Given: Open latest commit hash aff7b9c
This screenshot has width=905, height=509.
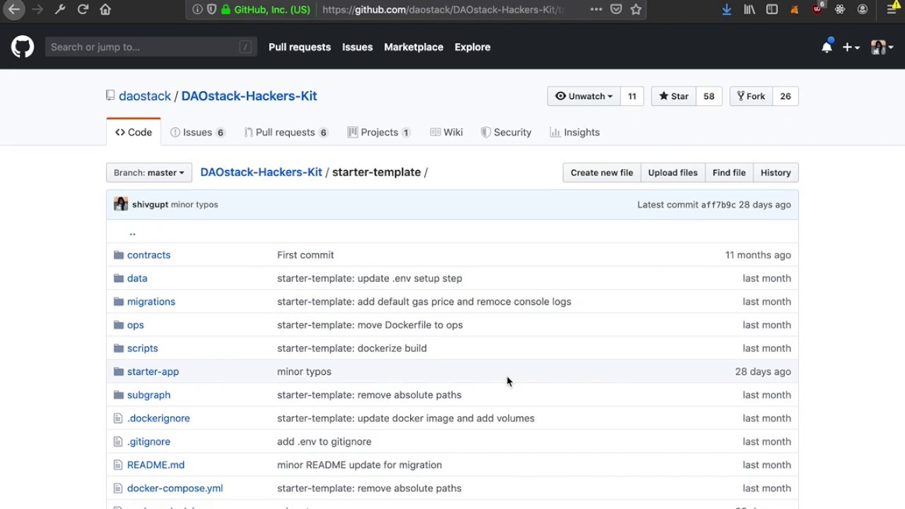Looking at the screenshot, I should click(x=718, y=204).
